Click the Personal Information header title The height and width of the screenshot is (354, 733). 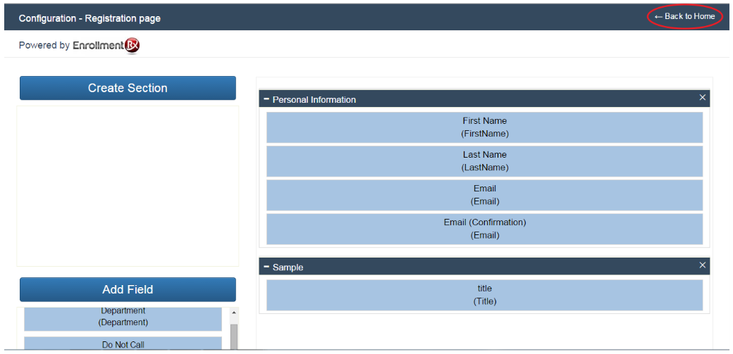(314, 100)
